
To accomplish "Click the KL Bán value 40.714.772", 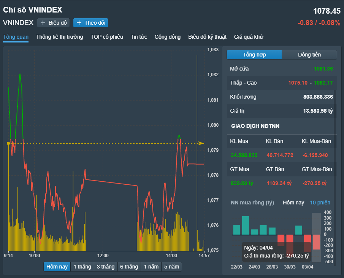I will 280,155.
